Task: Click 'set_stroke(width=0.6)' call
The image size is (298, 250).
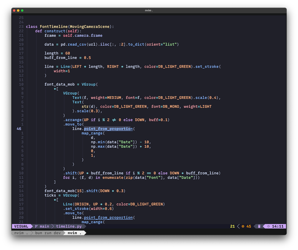Action: click(89, 209)
